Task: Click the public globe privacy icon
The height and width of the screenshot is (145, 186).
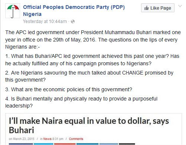Action: [73, 22]
